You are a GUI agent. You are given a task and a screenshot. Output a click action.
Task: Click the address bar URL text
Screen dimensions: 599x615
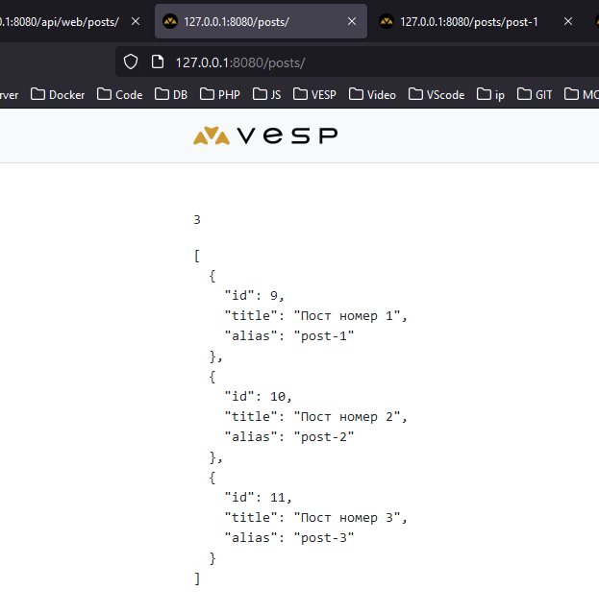(240, 62)
